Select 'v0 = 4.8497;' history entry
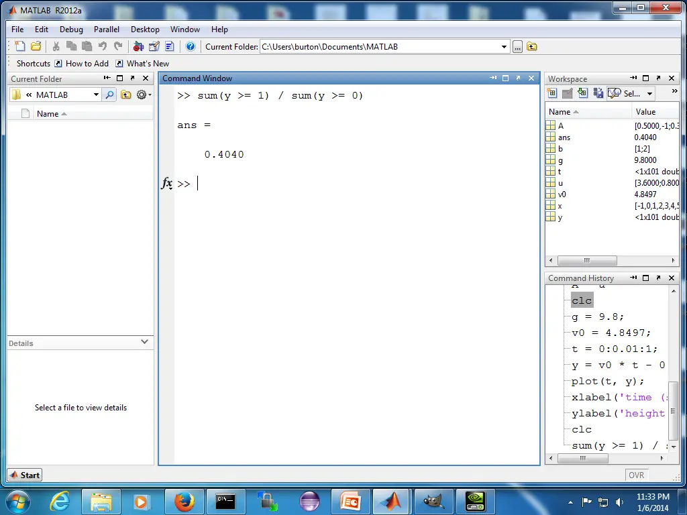The width and height of the screenshot is (687, 515). click(611, 333)
